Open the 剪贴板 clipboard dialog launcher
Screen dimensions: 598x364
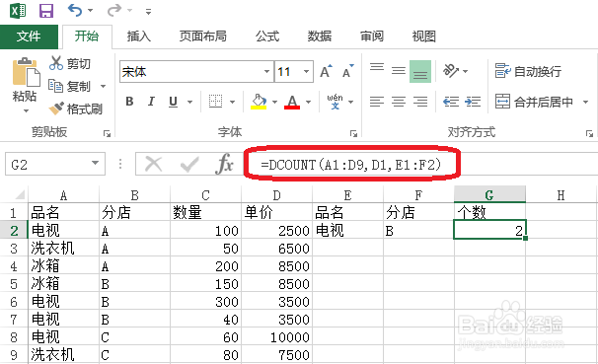click(x=107, y=133)
